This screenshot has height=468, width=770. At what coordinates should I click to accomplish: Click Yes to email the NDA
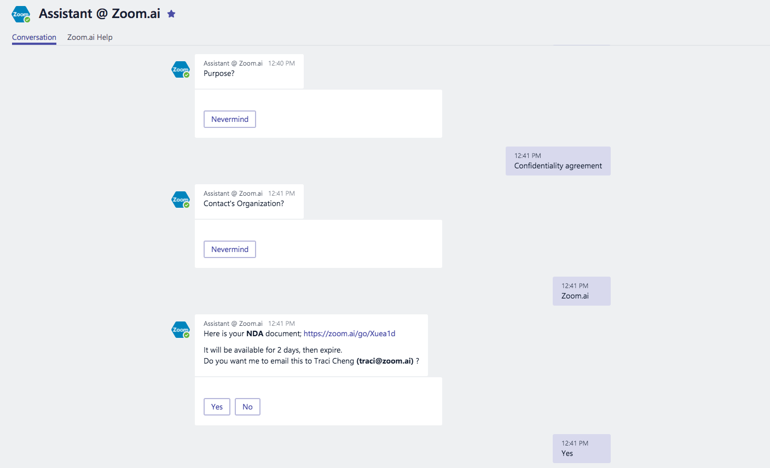[x=217, y=407]
